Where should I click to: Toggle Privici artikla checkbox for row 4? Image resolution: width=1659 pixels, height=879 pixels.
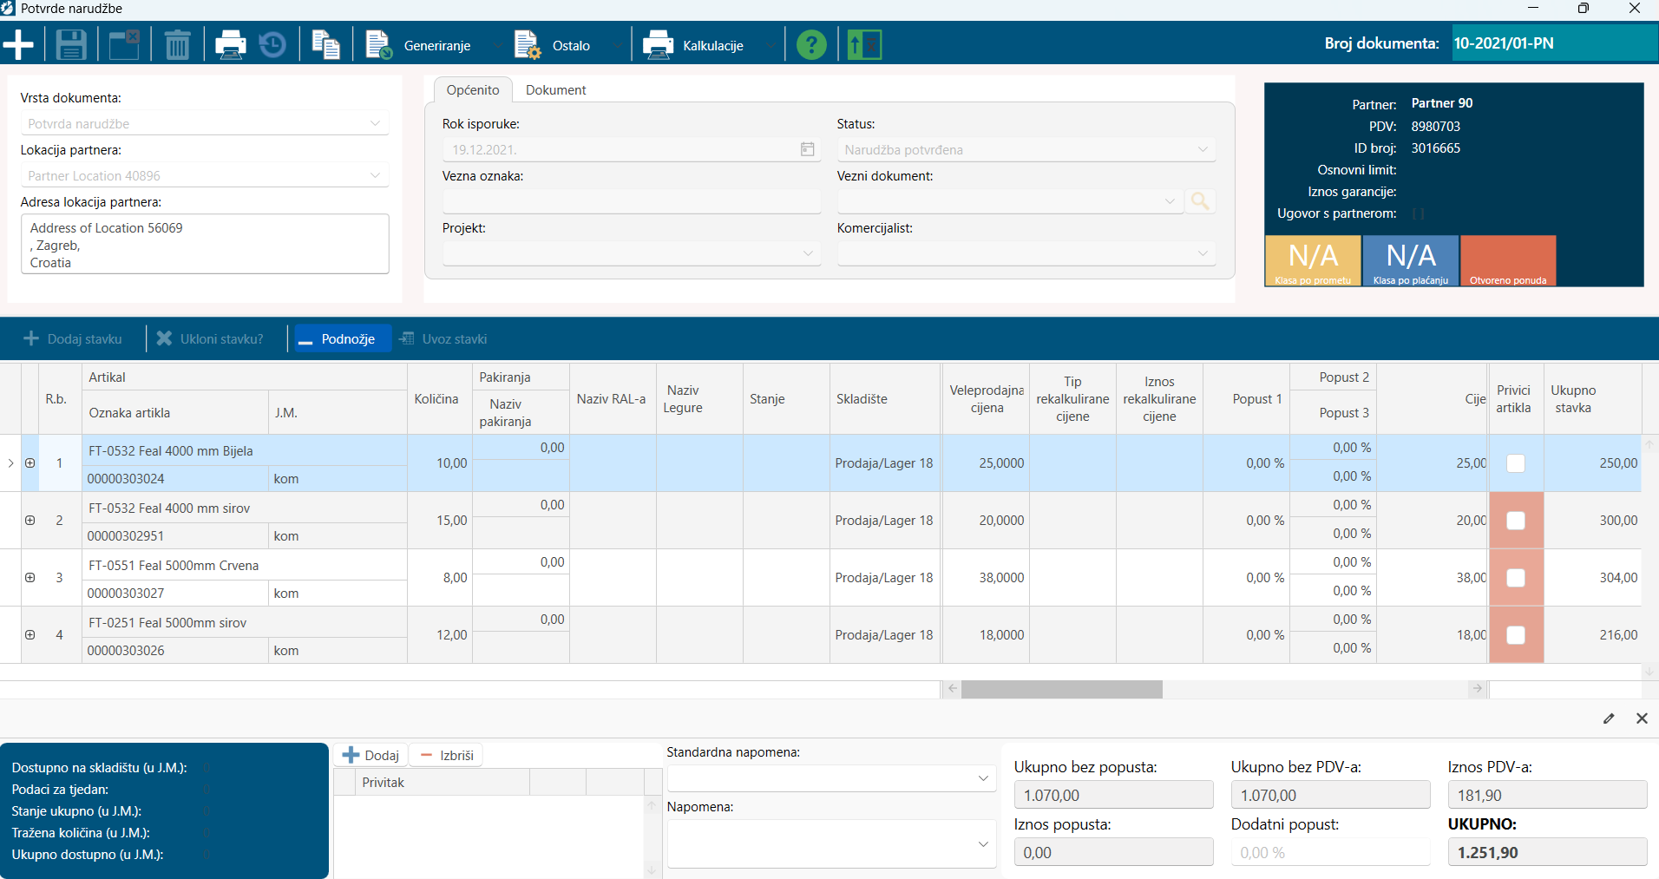pos(1516,635)
